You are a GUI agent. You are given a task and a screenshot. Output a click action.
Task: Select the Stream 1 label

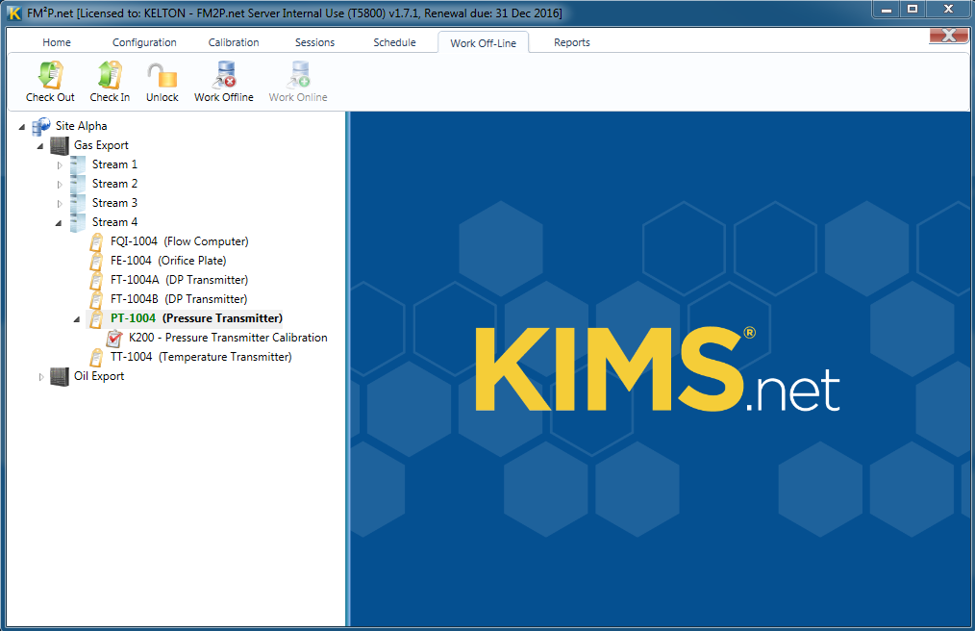coord(115,164)
